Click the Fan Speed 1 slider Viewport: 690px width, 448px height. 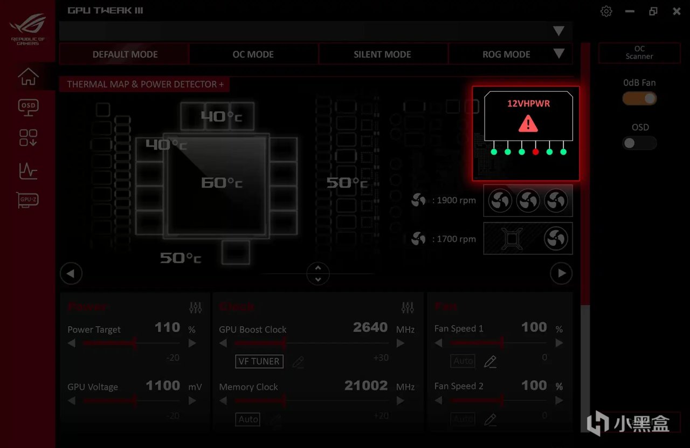coord(499,343)
